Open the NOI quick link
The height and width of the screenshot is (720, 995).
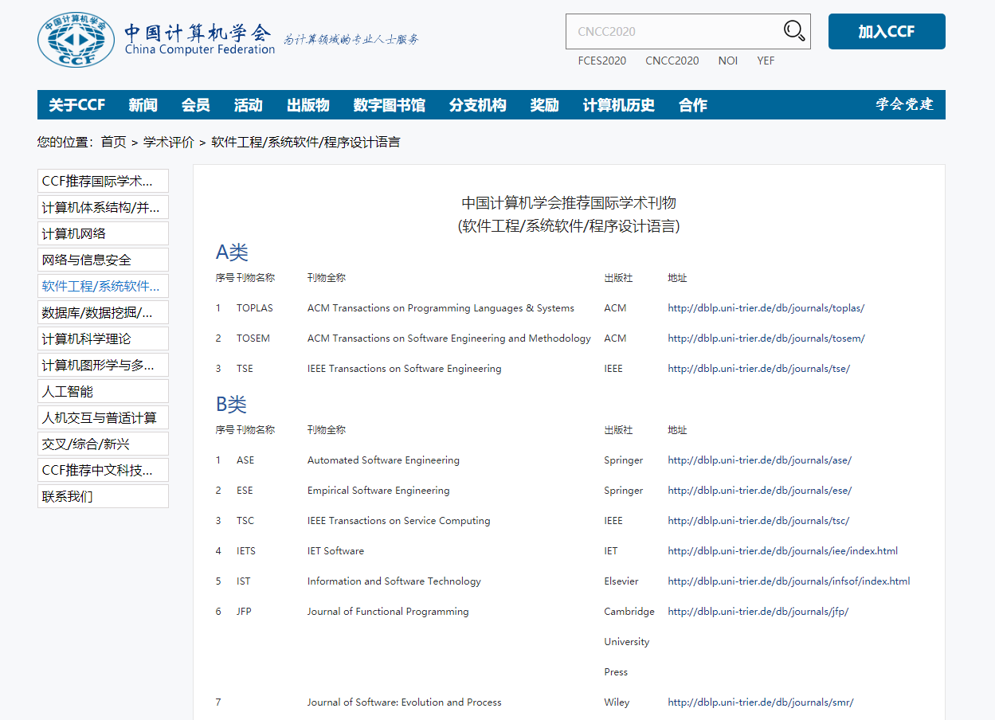coord(727,61)
